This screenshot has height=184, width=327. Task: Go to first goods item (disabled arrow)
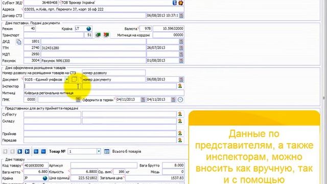[5, 151]
